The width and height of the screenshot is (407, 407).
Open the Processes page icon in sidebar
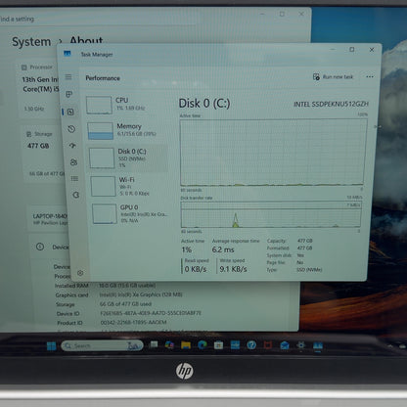(68, 94)
